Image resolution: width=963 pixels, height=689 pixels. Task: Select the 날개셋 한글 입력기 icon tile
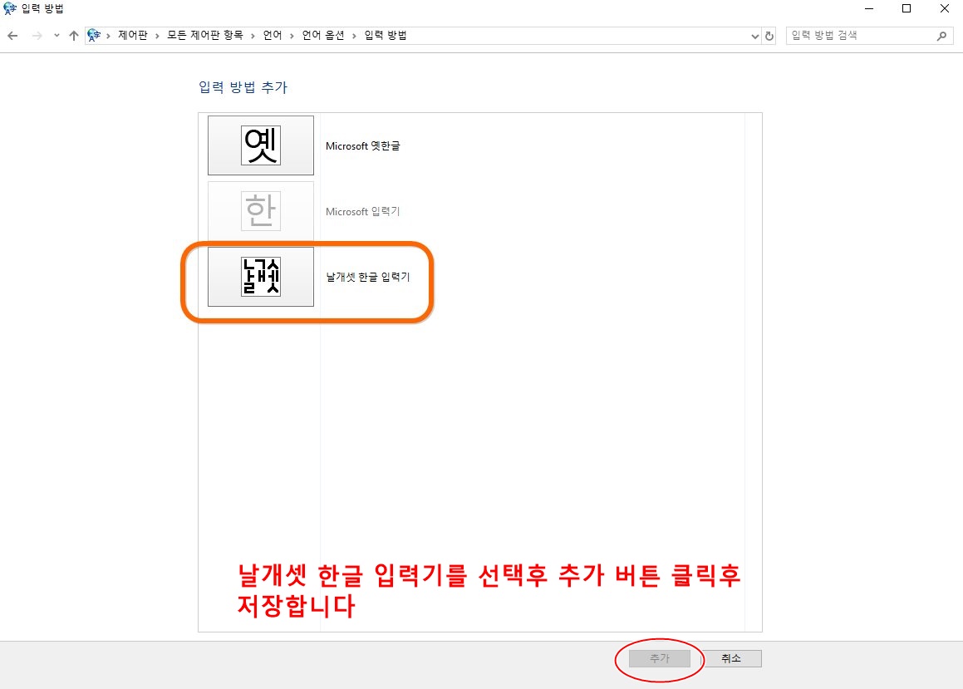pyautogui.click(x=260, y=276)
